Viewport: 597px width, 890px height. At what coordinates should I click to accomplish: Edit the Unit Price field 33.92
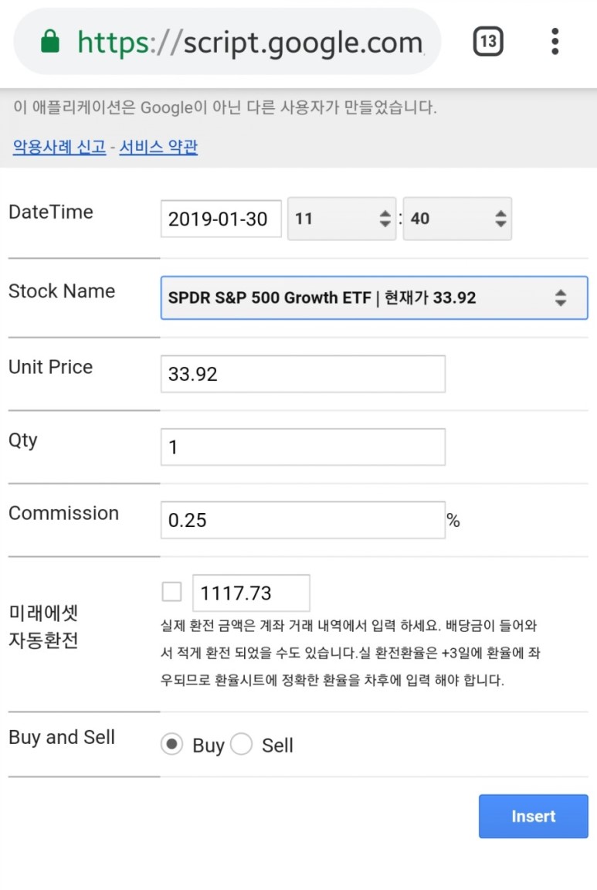click(303, 374)
